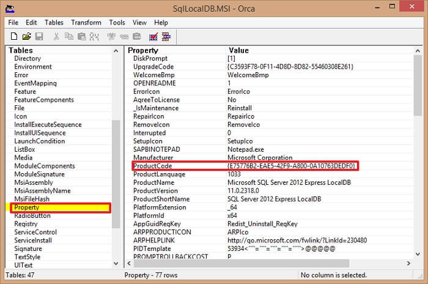The height and width of the screenshot is (284, 428).
Task: Click the New file toolbar icon
Action: click(13, 37)
